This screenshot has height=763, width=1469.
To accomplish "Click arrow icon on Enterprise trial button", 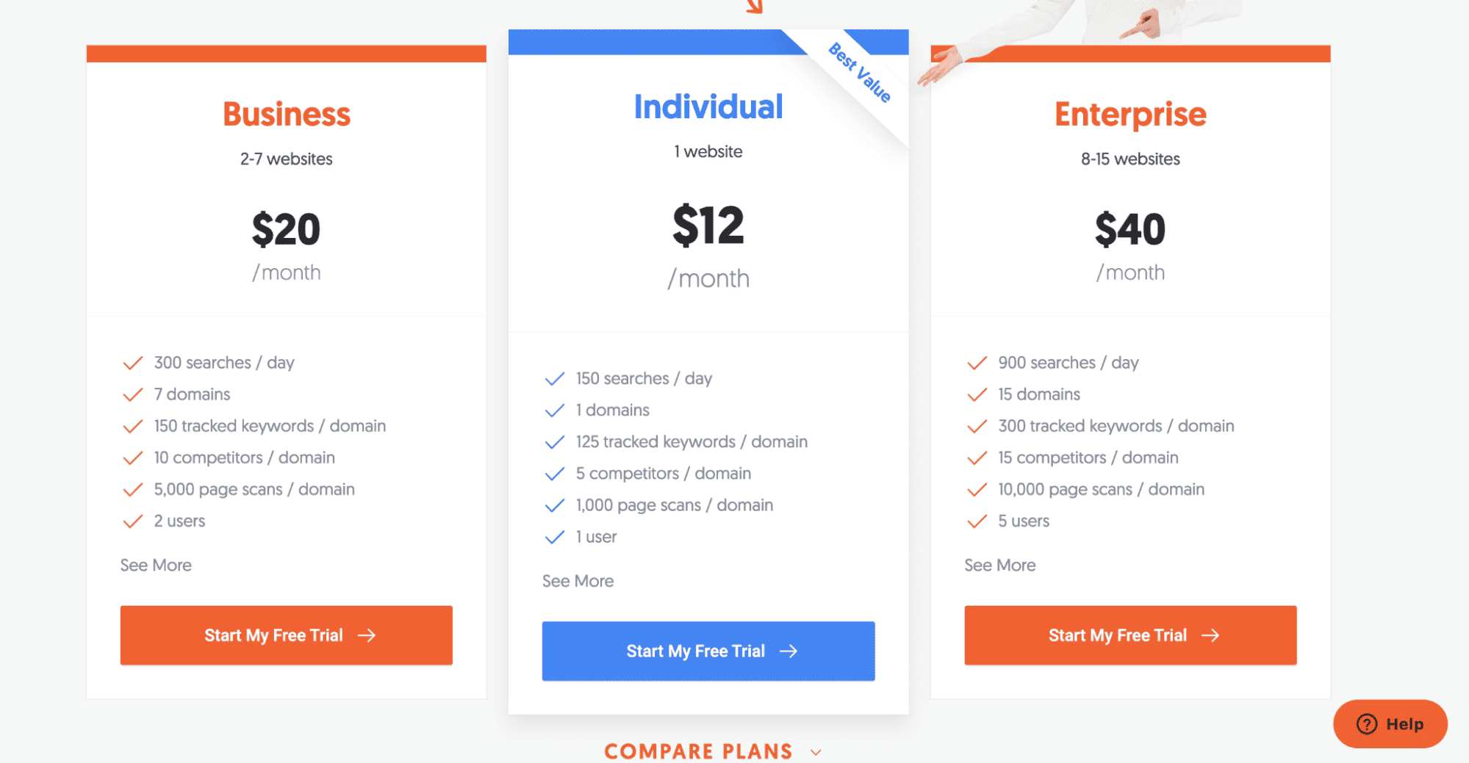I will tap(1210, 635).
